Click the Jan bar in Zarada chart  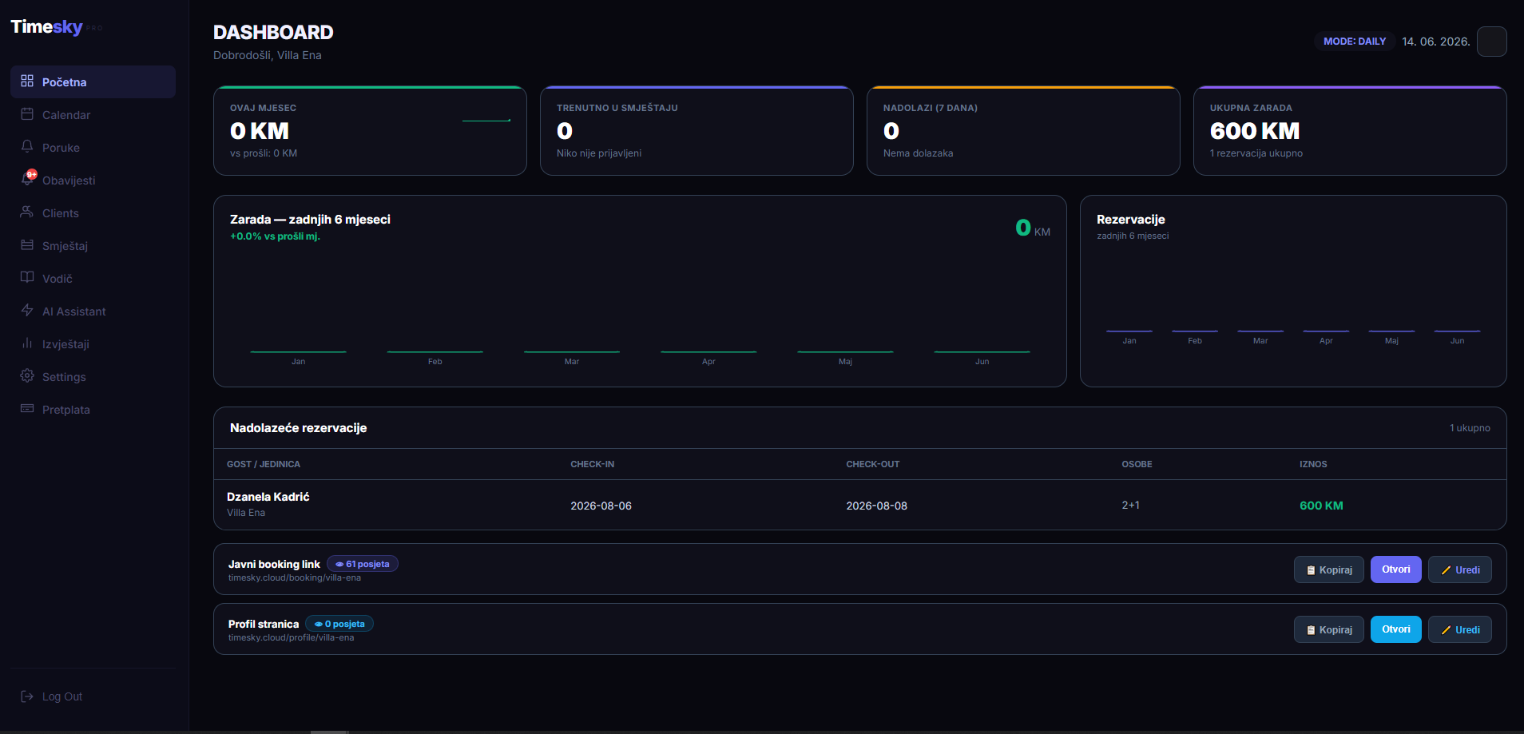pos(298,351)
